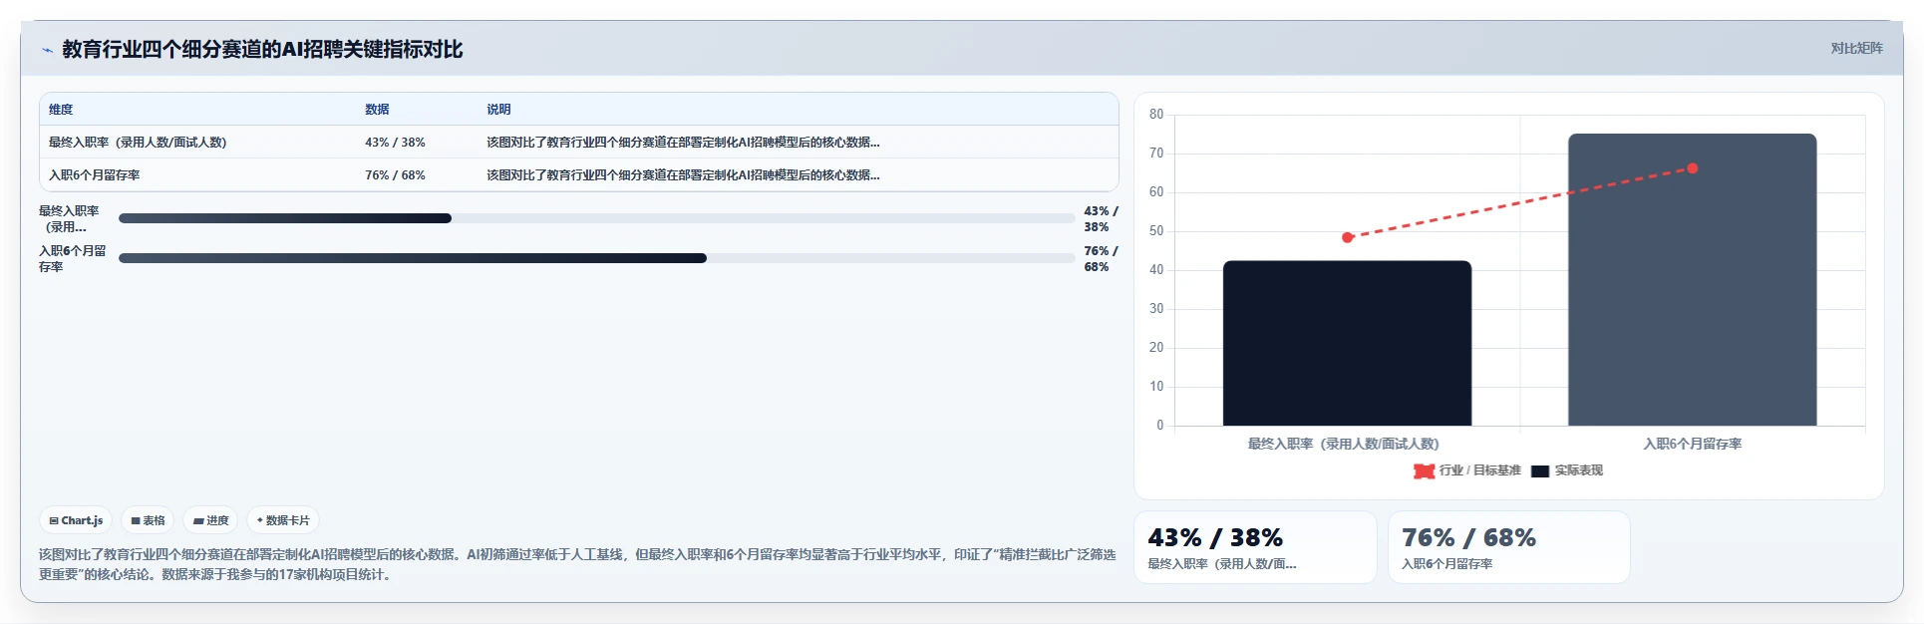
Task: Click the dark 实际表现 legend swatch
Action: [1540, 471]
